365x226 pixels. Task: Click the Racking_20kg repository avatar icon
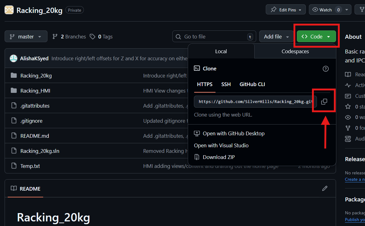coord(9,10)
